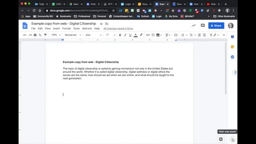The image size is (256, 144).
Task: Hide the menus with the chevron
Action: point(224,35)
